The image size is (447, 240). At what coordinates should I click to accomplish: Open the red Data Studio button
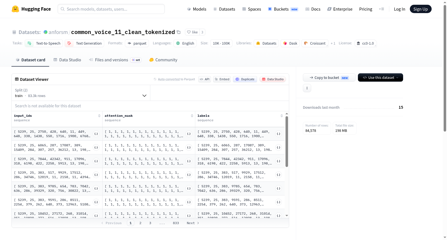pos(273,79)
